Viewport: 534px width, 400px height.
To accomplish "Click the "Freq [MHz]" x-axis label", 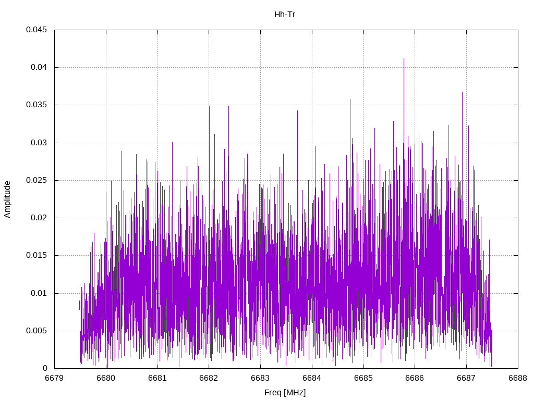I will tap(285, 393).
